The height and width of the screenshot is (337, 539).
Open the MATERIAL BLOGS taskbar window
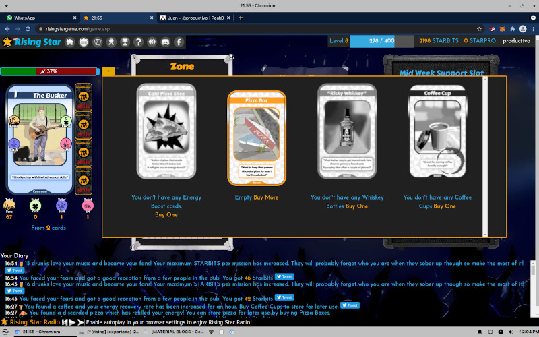pyautogui.click(x=174, y=332)
